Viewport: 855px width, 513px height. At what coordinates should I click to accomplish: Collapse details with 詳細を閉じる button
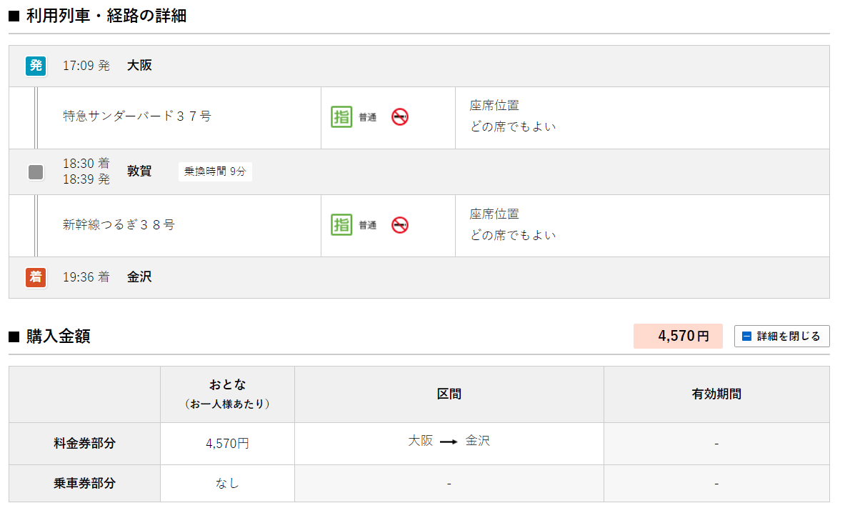781,336
